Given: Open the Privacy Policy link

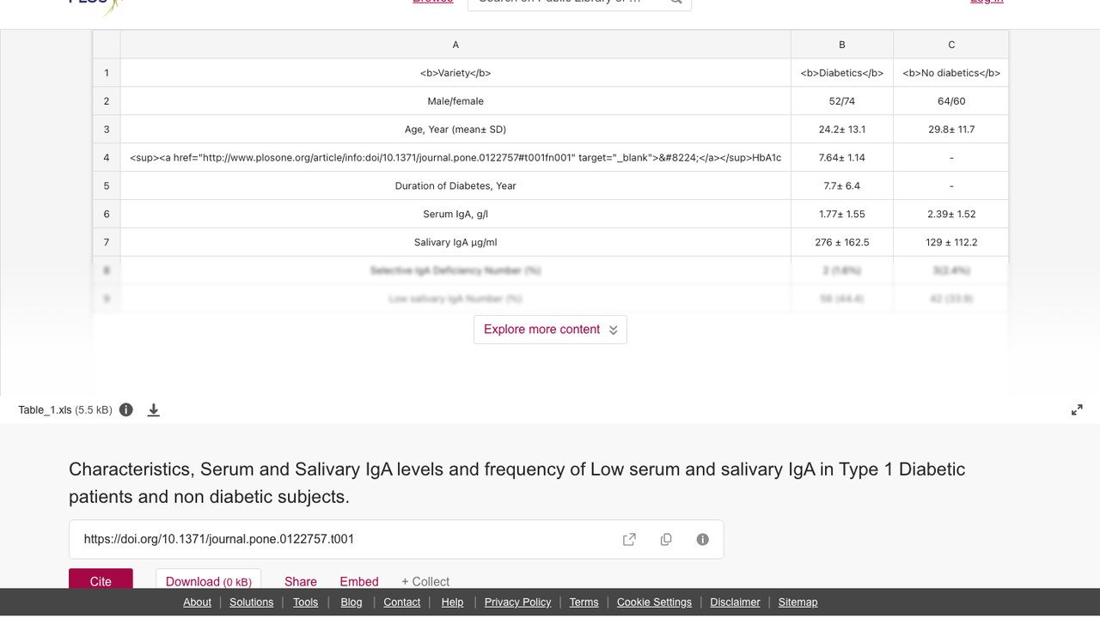Looking at the screenshot, I should 517,602.
